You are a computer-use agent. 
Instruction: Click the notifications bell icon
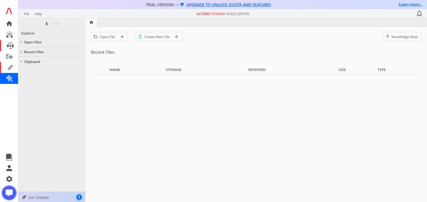coord(419,14)
